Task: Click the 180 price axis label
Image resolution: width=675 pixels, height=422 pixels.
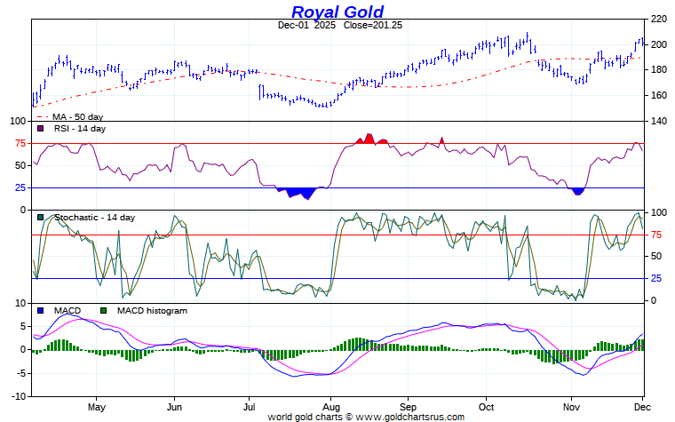Action: tap(659, 70)
